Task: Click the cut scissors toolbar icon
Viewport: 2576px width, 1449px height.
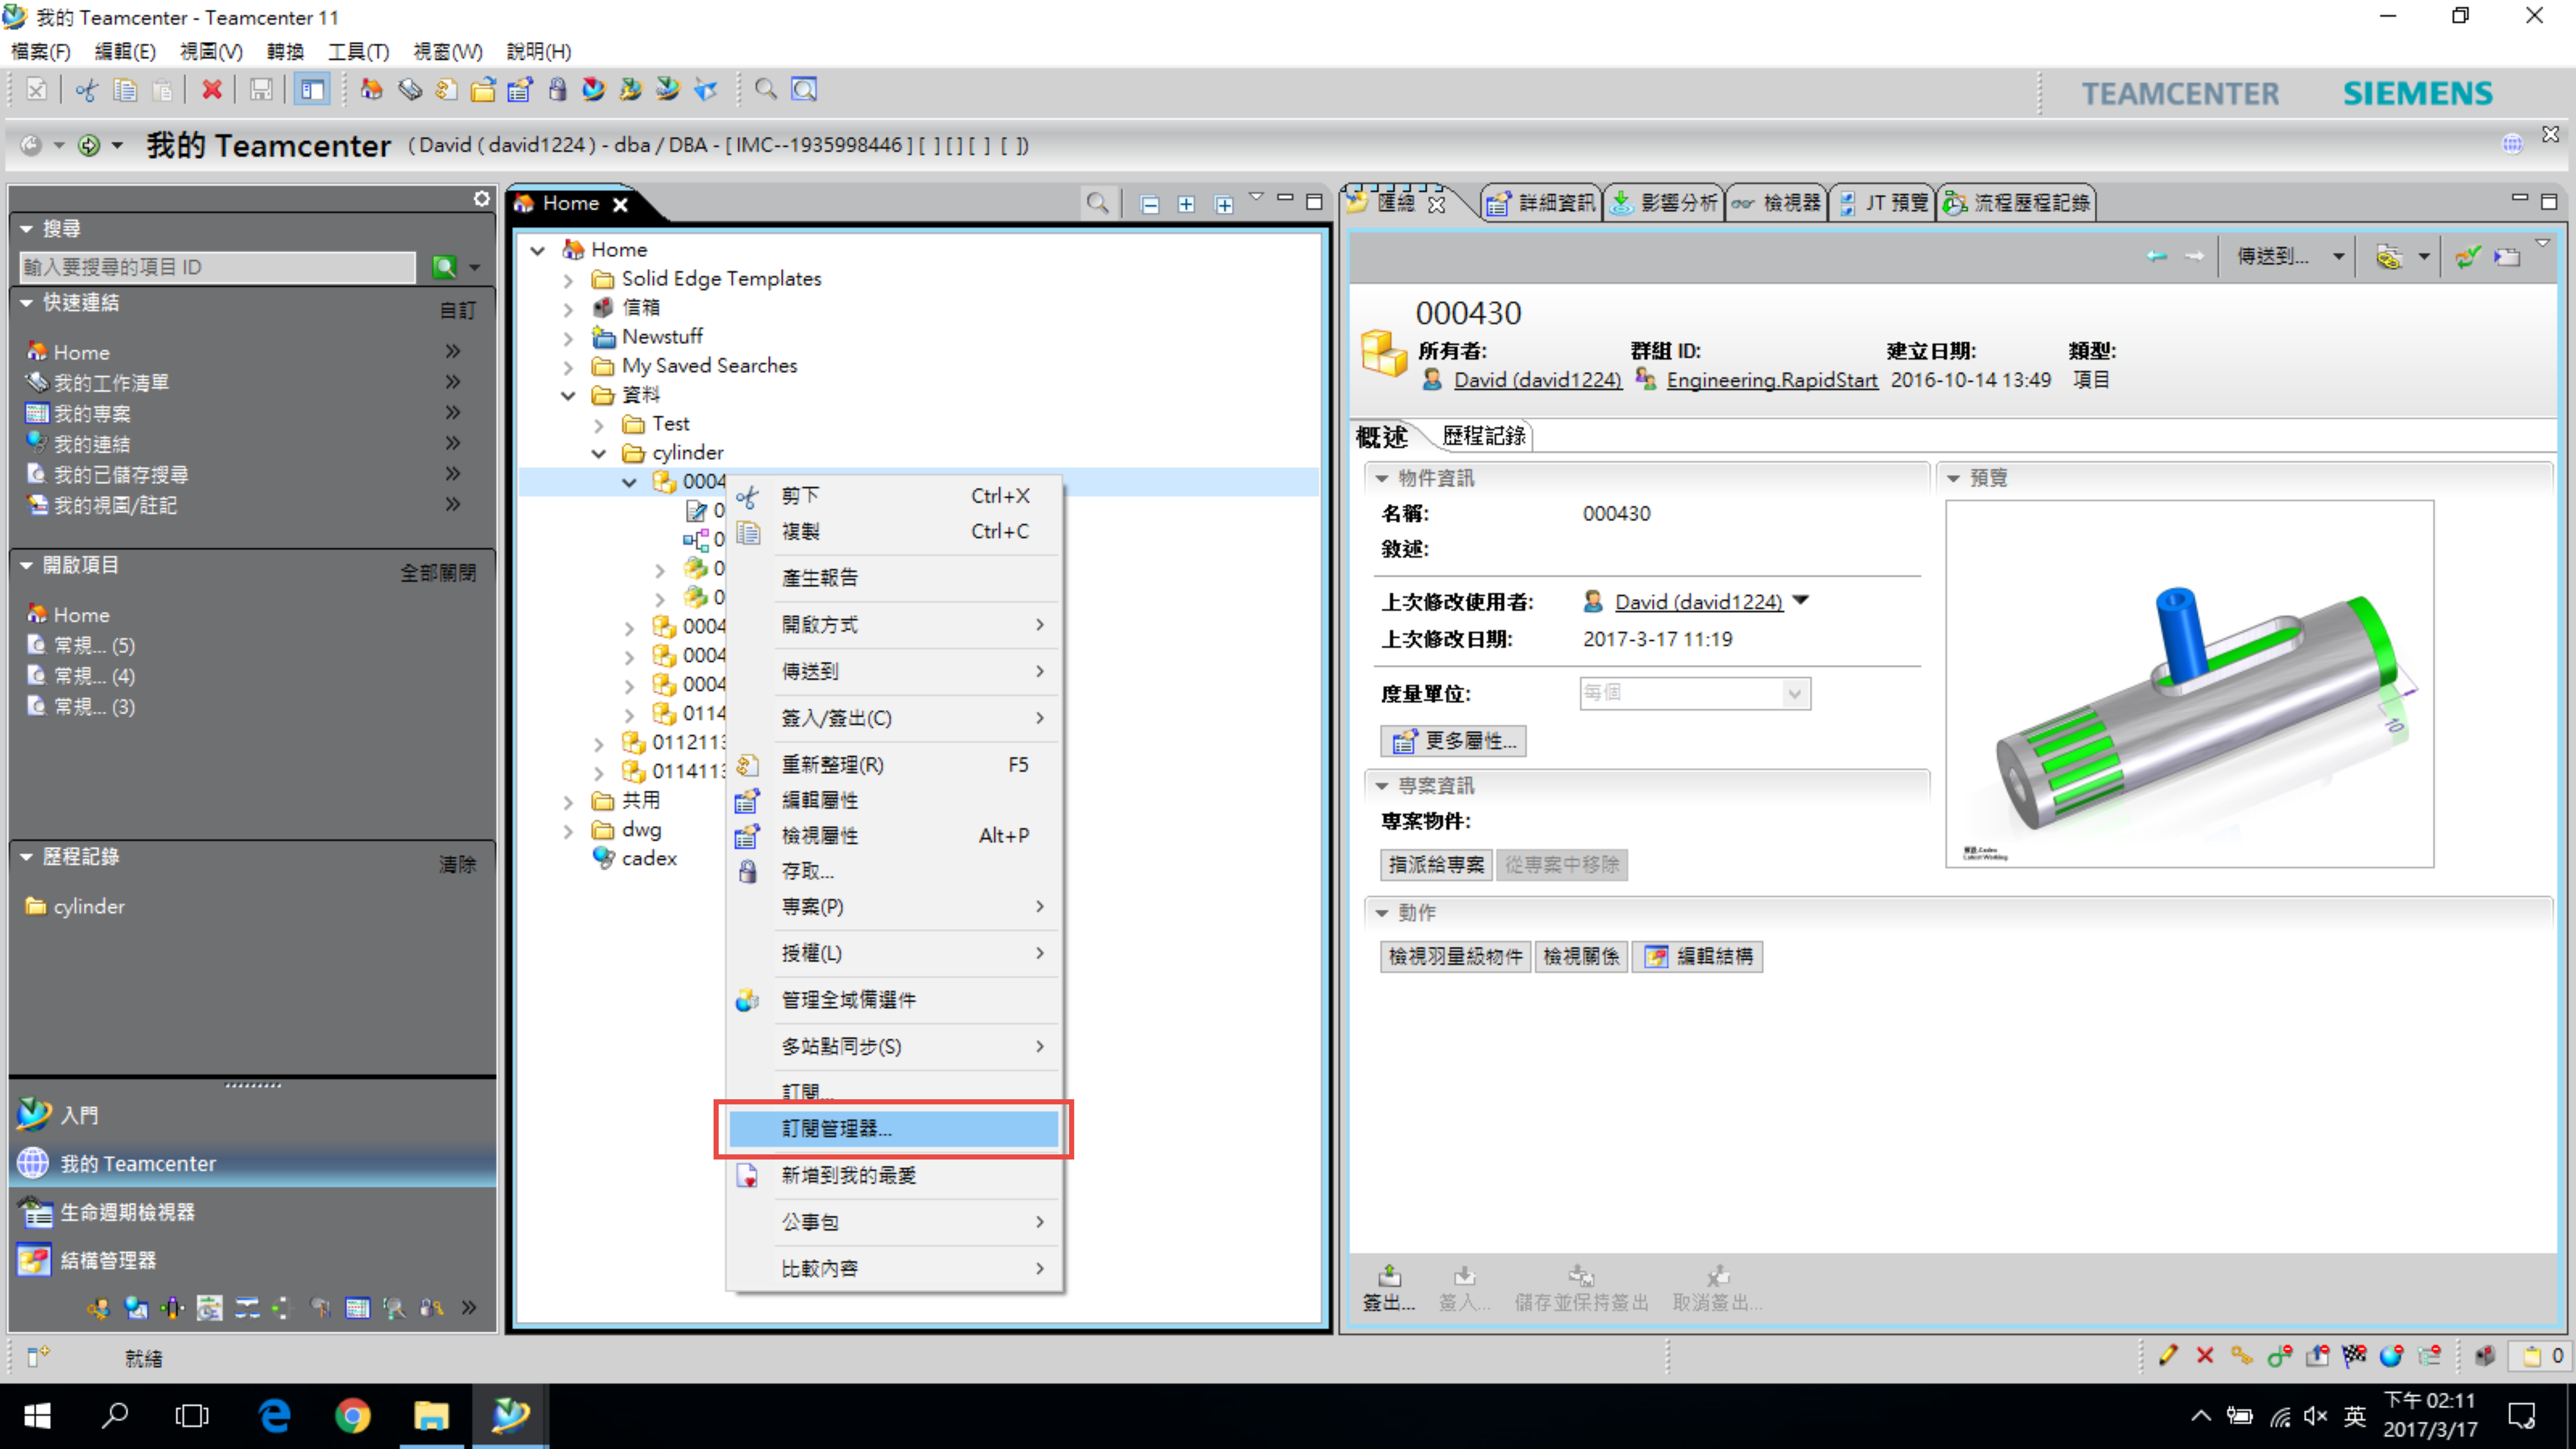Action: pyautogui.click(x=87, y=90)
